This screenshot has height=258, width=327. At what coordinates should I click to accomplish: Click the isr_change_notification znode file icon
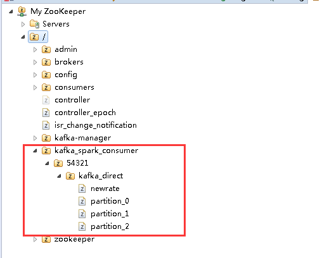pyautogui.click(x=46, y=125)
